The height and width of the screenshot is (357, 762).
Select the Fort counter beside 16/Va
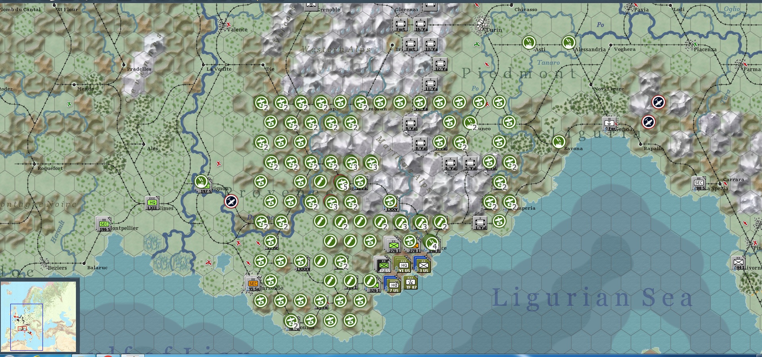(401, 25)
